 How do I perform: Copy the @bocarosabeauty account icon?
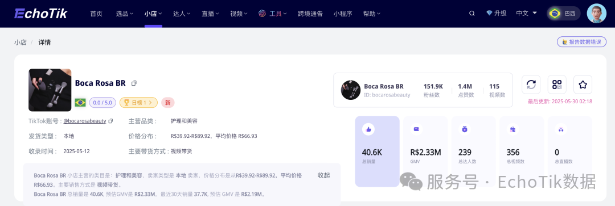(x=110, y=121)
